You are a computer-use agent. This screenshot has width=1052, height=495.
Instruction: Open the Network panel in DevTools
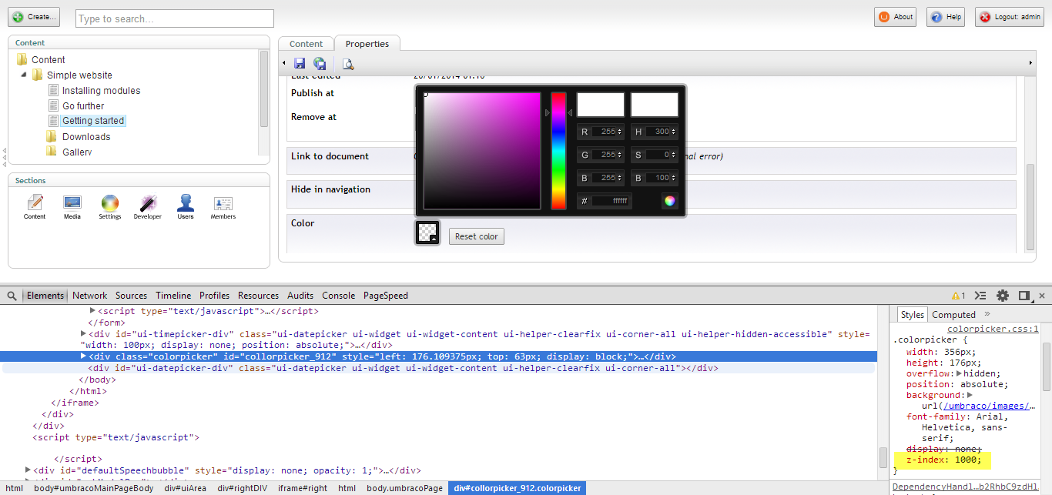pos(90,296)
